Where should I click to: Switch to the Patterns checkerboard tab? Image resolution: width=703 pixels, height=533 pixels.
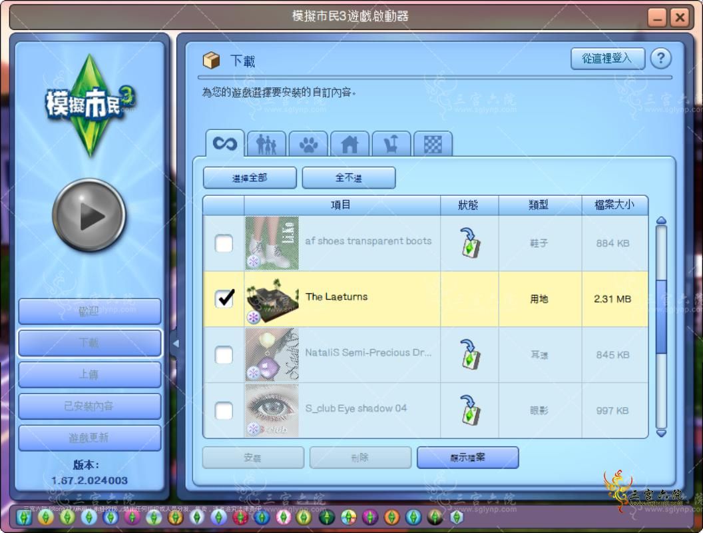tap(433, 145)
